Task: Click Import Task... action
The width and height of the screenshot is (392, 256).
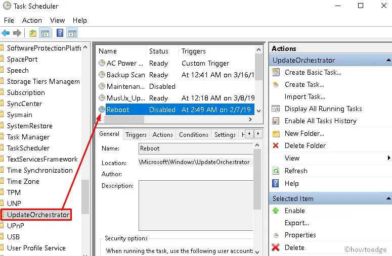Action: [x=305, y=96]
